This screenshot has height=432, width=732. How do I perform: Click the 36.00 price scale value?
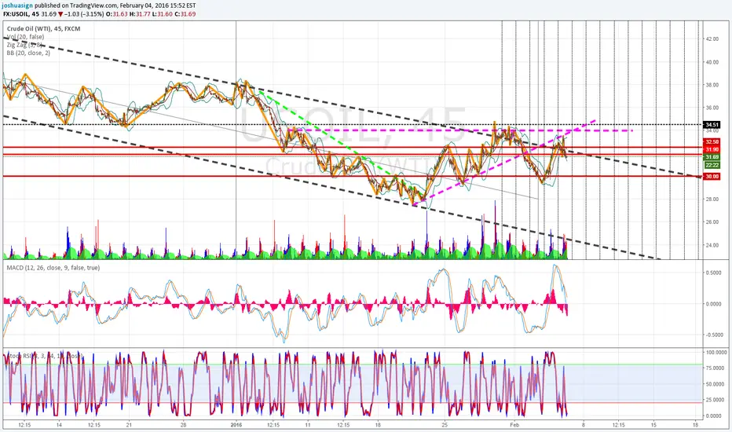pyautogui.click(x=712, y=108)
